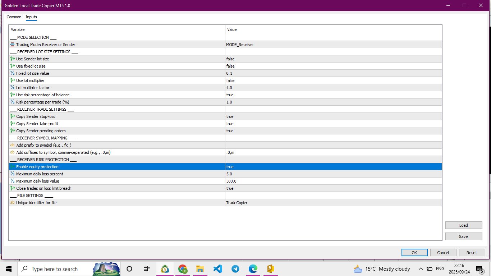Click the Risk percentage per trade icon

[13, 102]
